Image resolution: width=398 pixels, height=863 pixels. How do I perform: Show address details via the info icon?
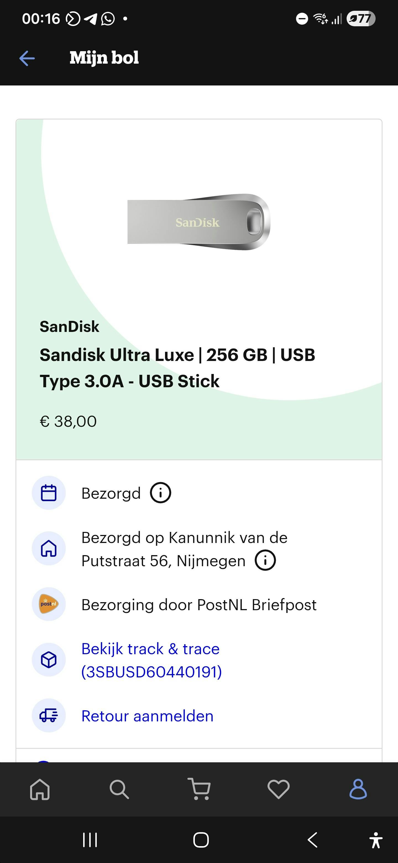pos(265,560)
